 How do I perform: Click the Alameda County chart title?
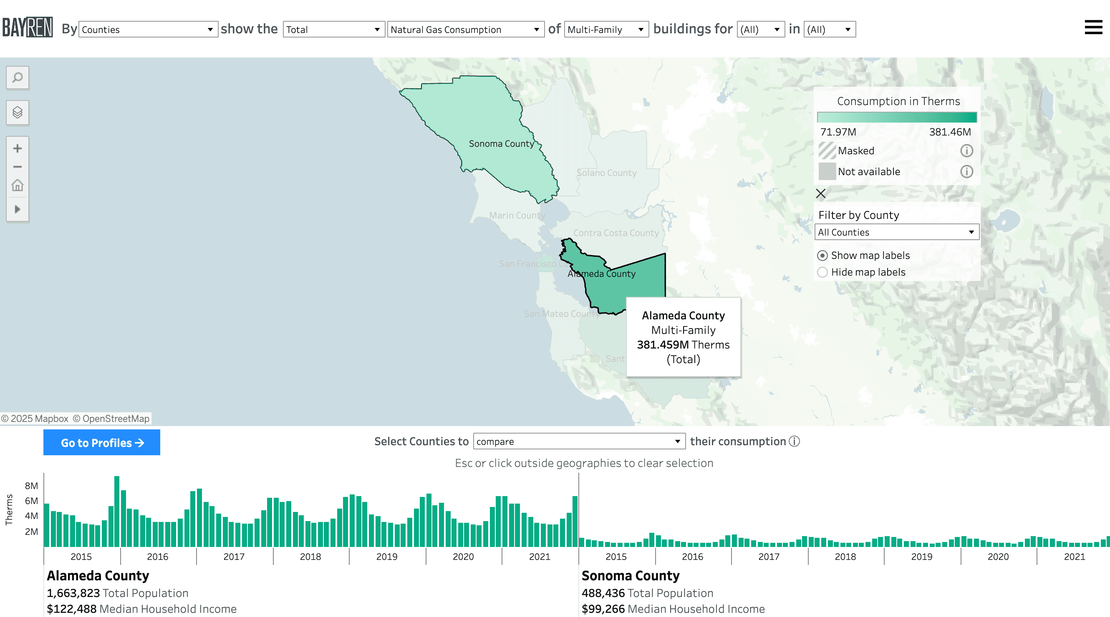point(98,576)
